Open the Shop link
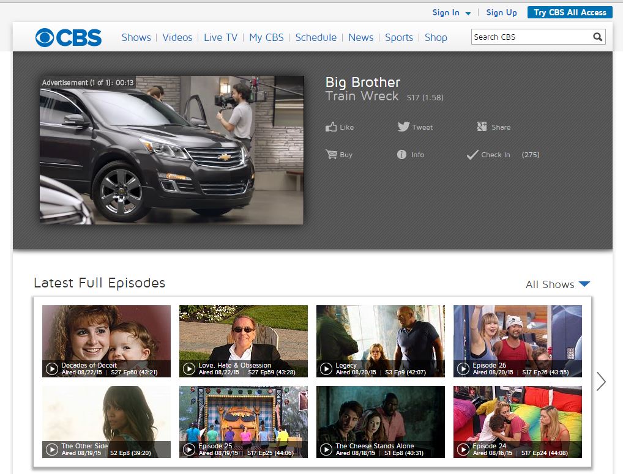The image size is (623, 474). click(x=436, y=37)
